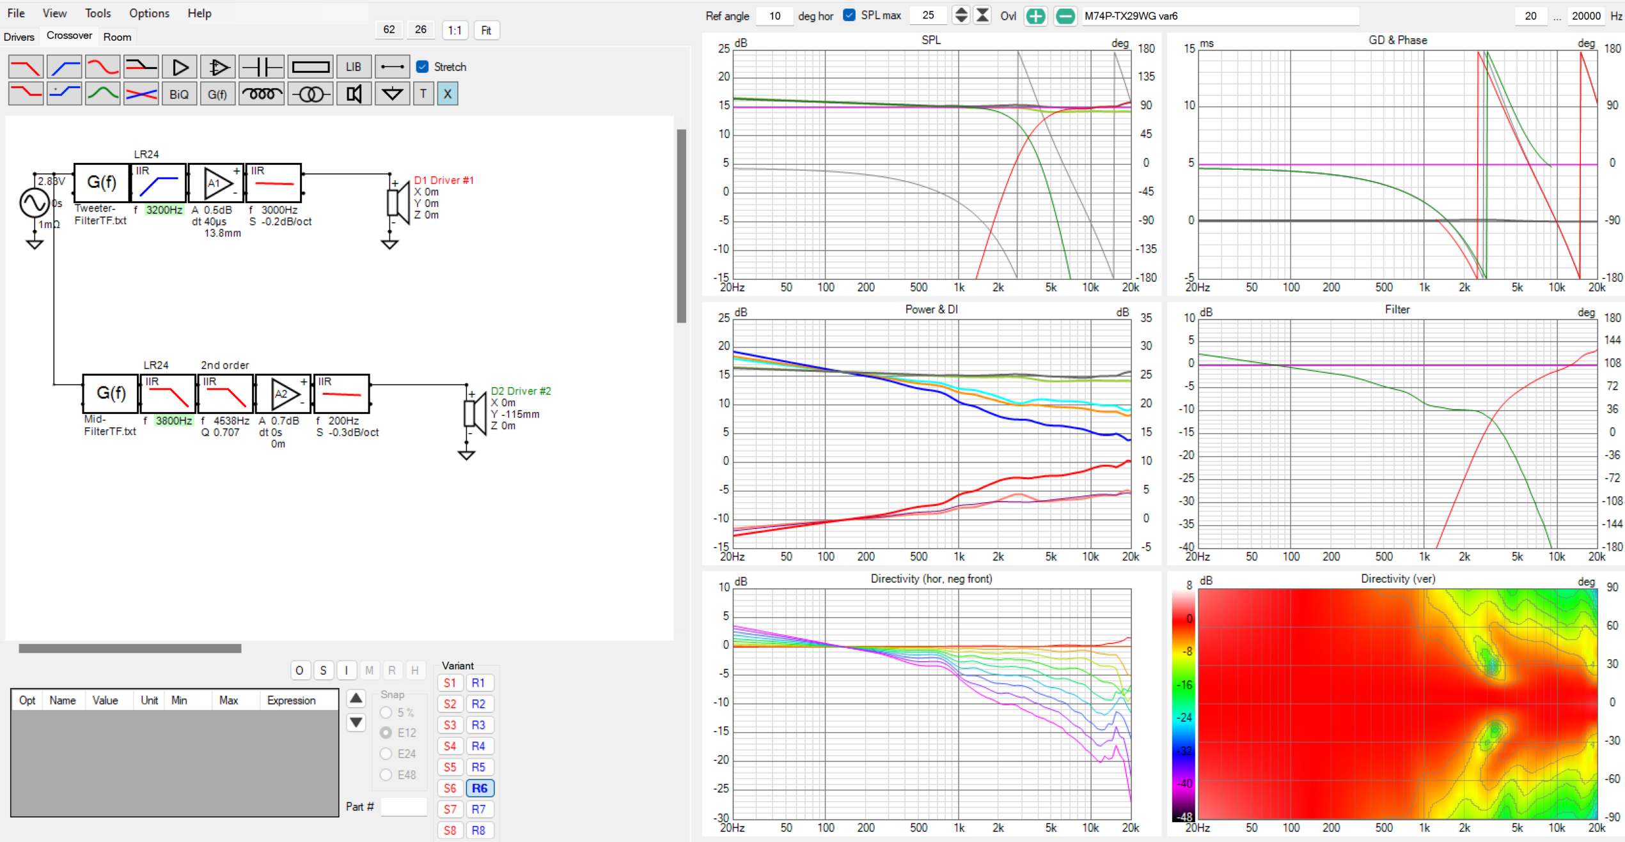Click the 20000 Hz upper frequency field
Image resolution: width=1625 pixels, height=842 pixels.
(x=1586, y=16)
